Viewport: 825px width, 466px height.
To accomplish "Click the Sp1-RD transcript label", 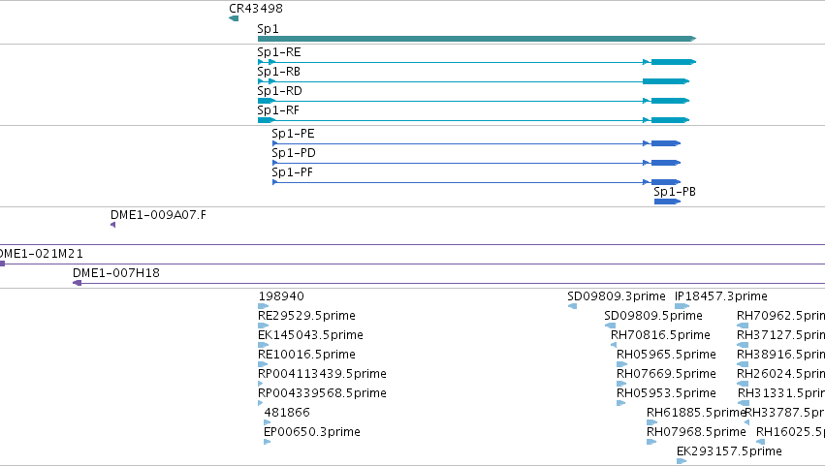I will (279, 91).
